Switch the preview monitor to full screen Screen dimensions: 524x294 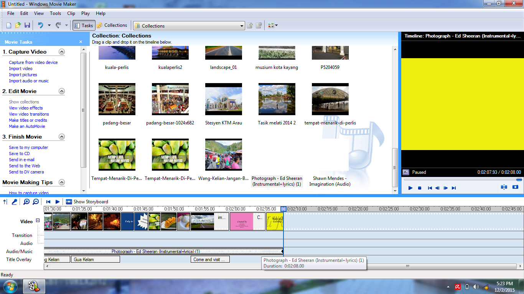[406, 172]
